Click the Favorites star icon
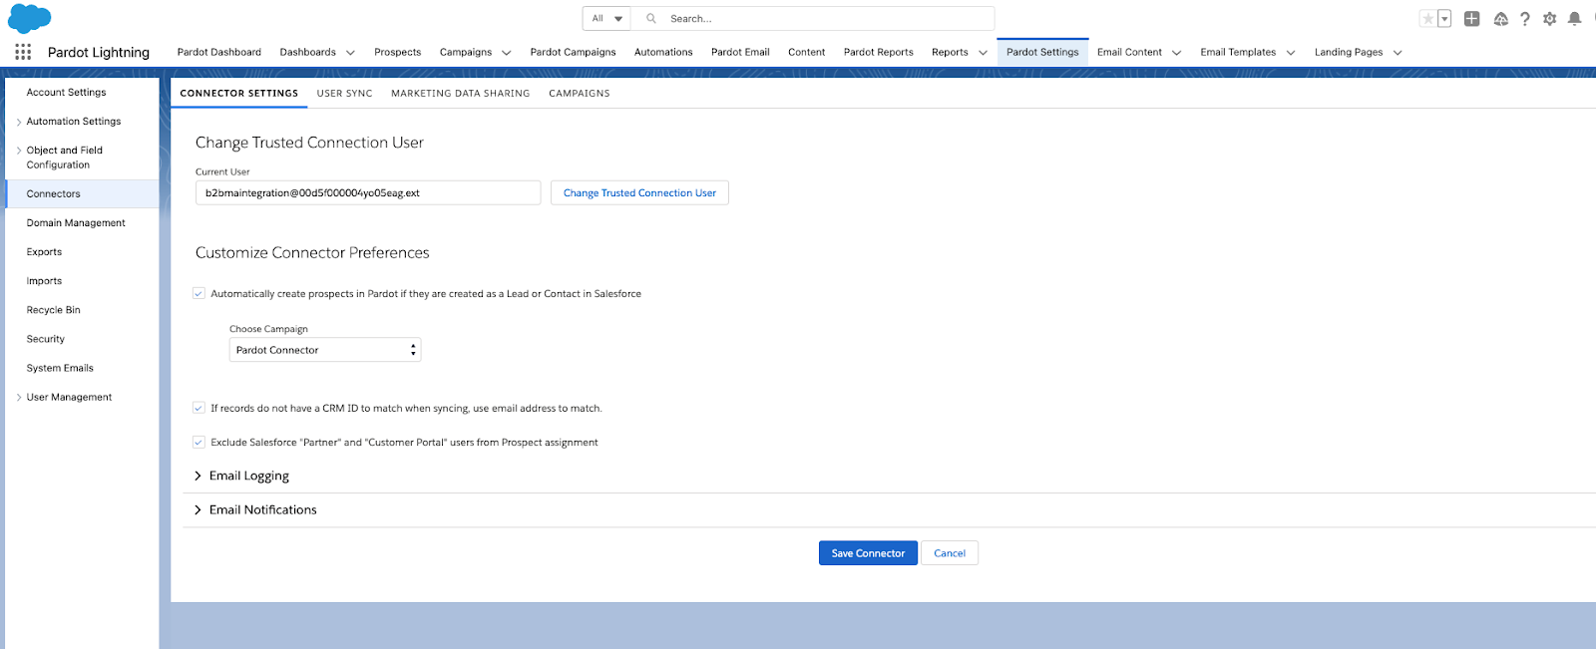 tap(1428, 19)
